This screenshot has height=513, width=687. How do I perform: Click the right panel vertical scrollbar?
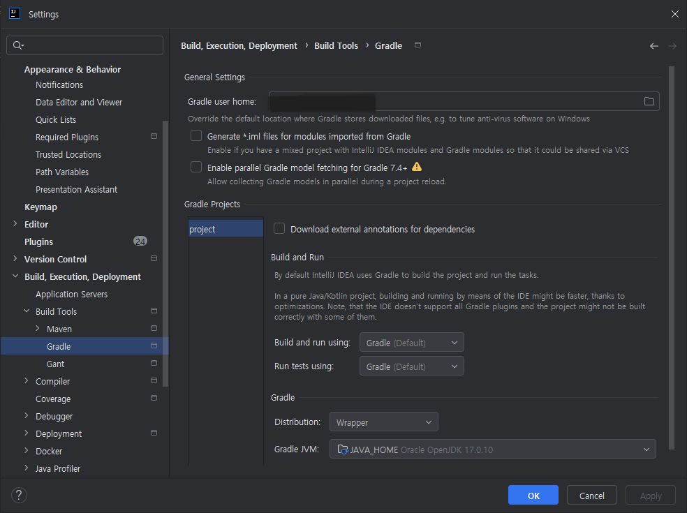point(671,258)
